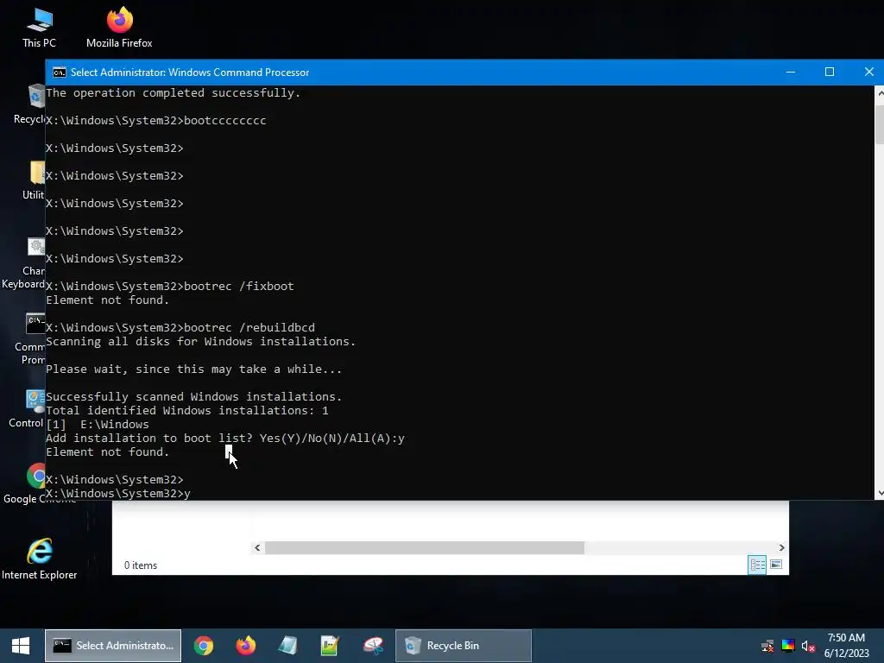
Task: Click the console scroll down arrow
Action: [880, 493]
